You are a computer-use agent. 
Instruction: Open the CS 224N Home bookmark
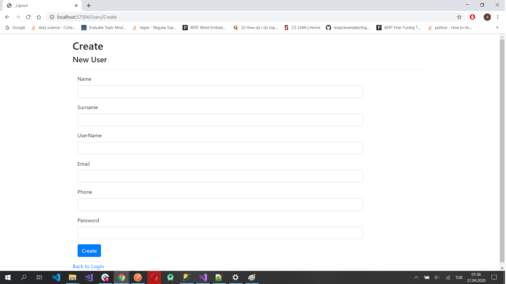[303, 28]
